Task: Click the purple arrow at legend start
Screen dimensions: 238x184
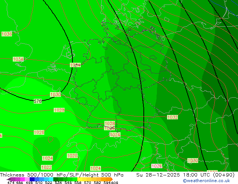Action: (x=9, y=179)
